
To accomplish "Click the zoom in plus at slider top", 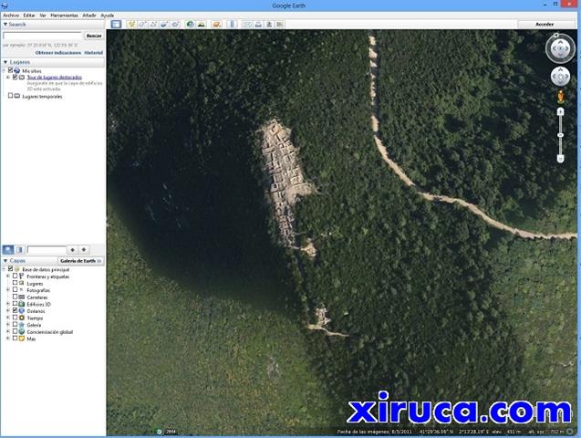I will coord(561,111).
